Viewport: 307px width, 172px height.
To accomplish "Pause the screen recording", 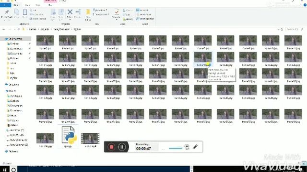I will pyautogui.click(x=122, y=147).
